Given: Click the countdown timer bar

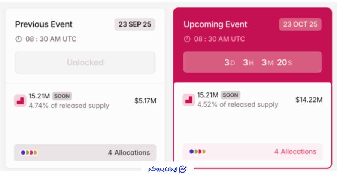Looking at the screenshot, I should (252, 62).
